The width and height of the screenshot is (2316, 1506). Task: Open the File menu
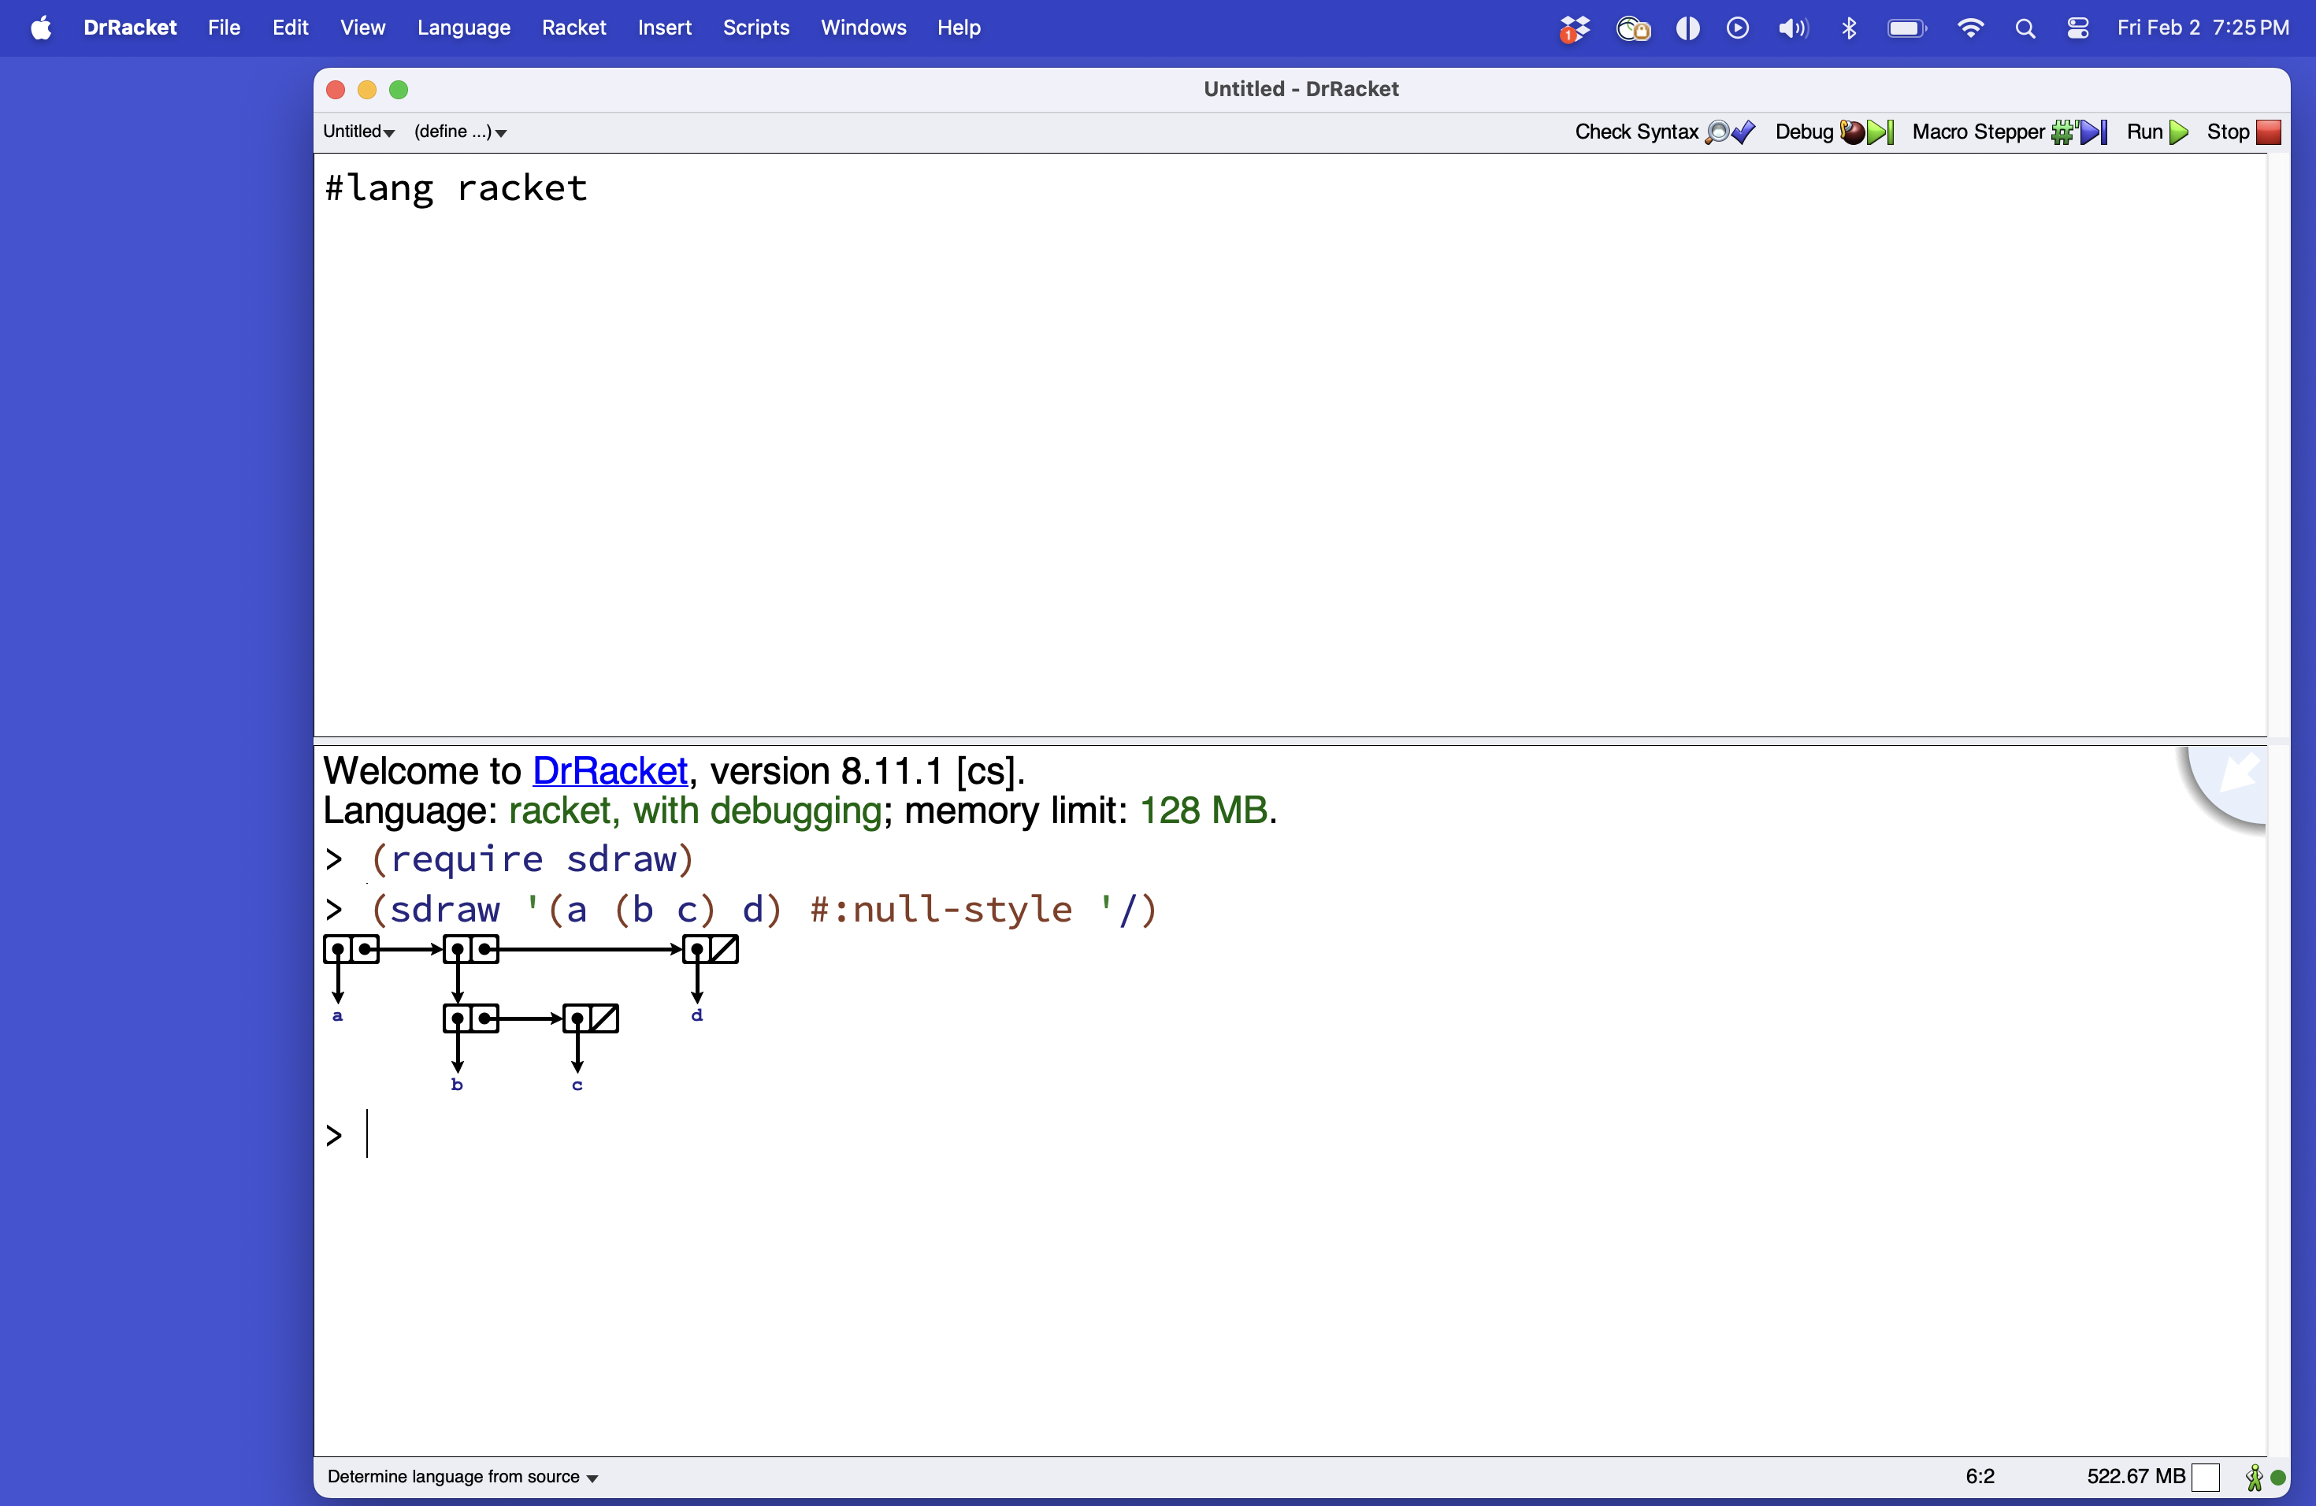click(x=224, y=28)
